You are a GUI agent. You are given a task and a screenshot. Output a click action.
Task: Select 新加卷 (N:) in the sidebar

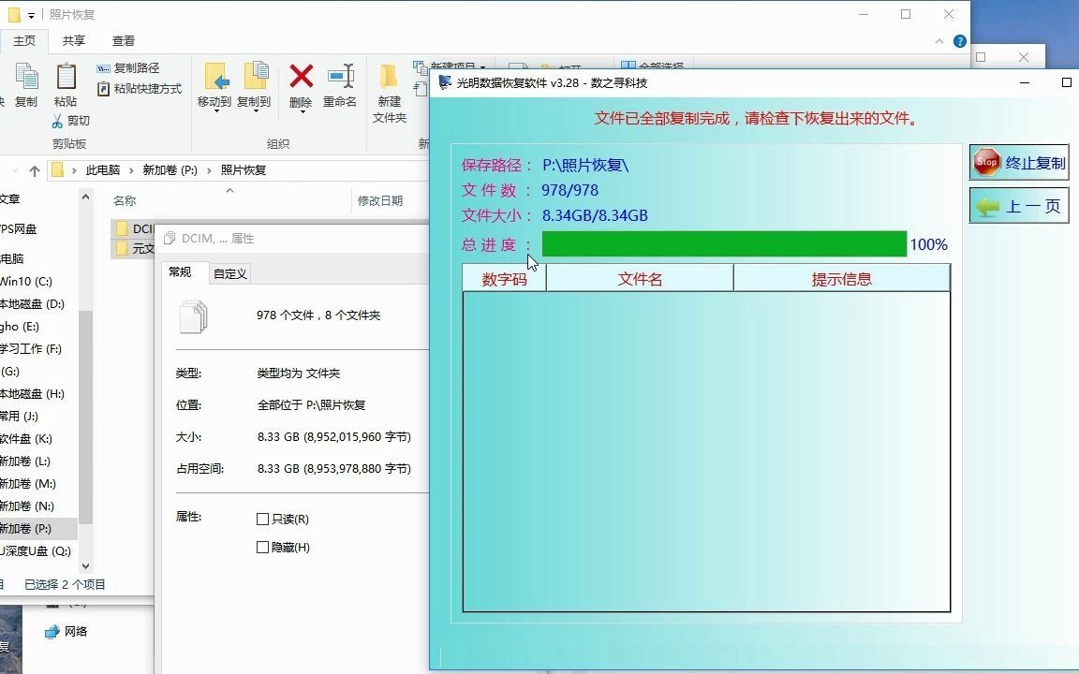[x=27, y=506]
